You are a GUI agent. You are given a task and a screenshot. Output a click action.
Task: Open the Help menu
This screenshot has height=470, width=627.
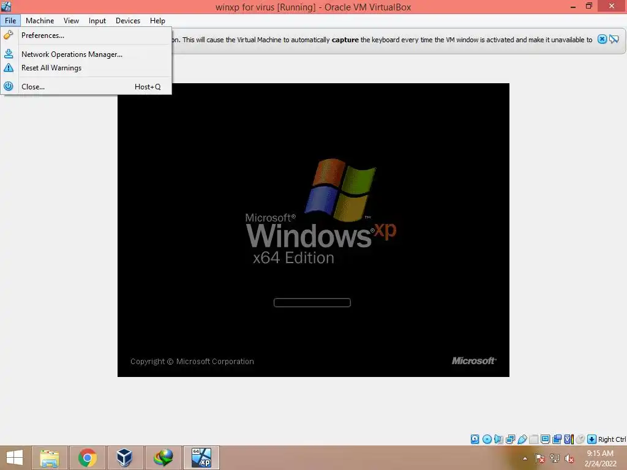157,20
